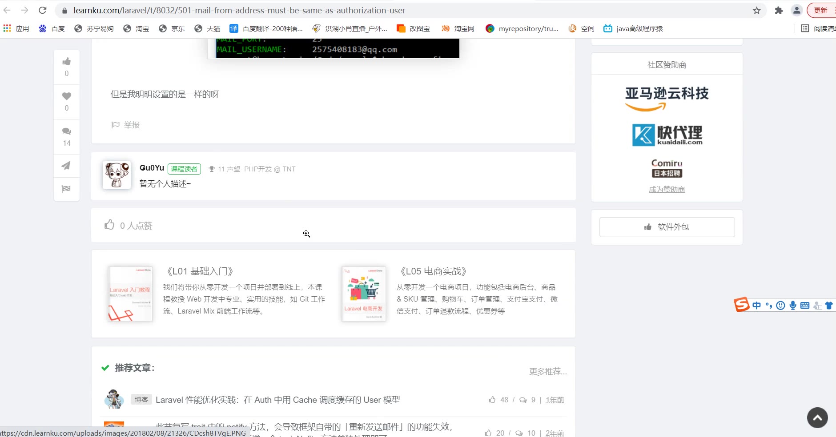The image size is (836, 437).
Task: Open the 百度翻译-200种语 bookmark
Action: click(266, 28)
